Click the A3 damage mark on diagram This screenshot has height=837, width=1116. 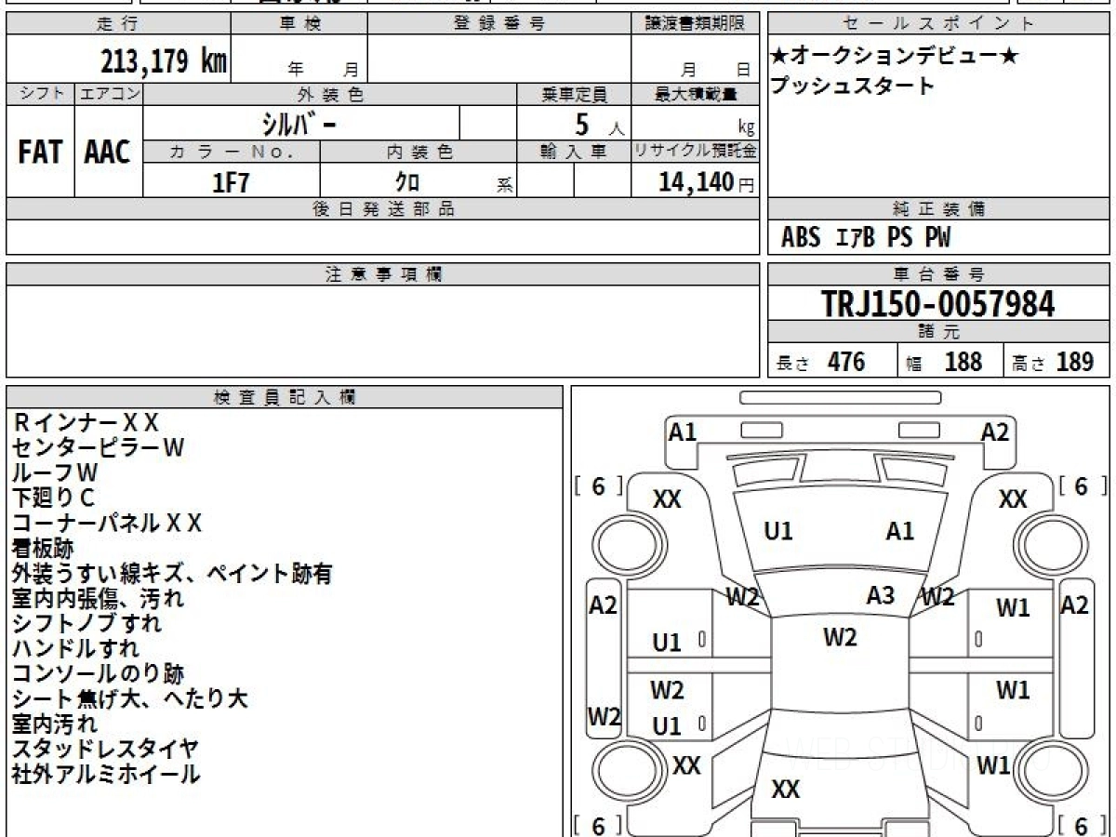[880, 595]
